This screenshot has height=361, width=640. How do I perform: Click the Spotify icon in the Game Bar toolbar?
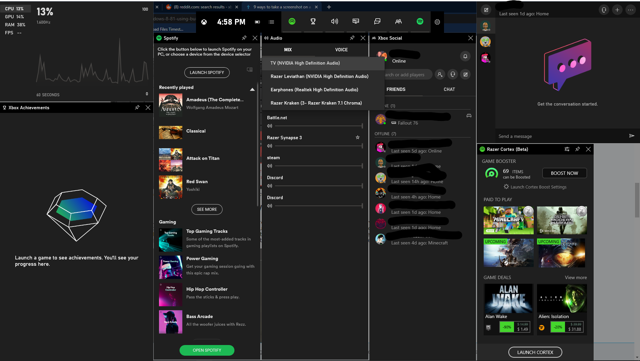[420, 22]
